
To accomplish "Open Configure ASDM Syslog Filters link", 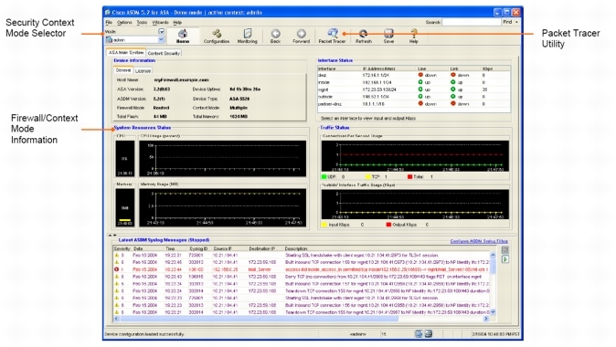I will click(x=479, y=241).
